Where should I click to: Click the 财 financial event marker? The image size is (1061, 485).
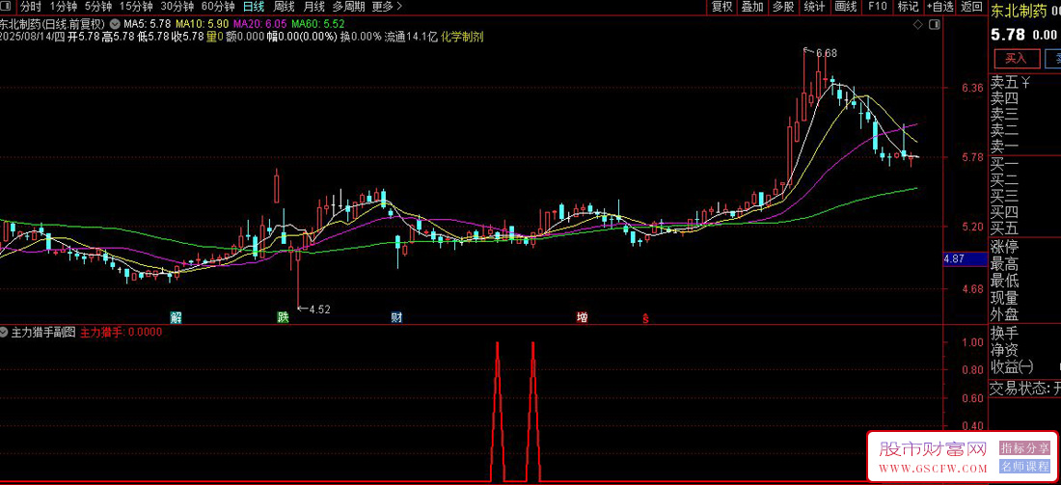(395, 317)
